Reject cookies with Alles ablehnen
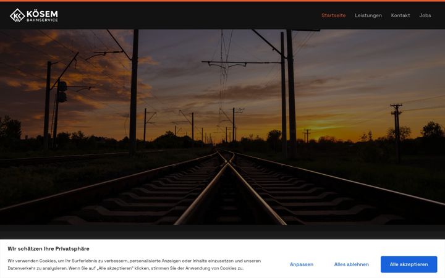The width and height of the screenshot is (445, 278). [351, 264]
